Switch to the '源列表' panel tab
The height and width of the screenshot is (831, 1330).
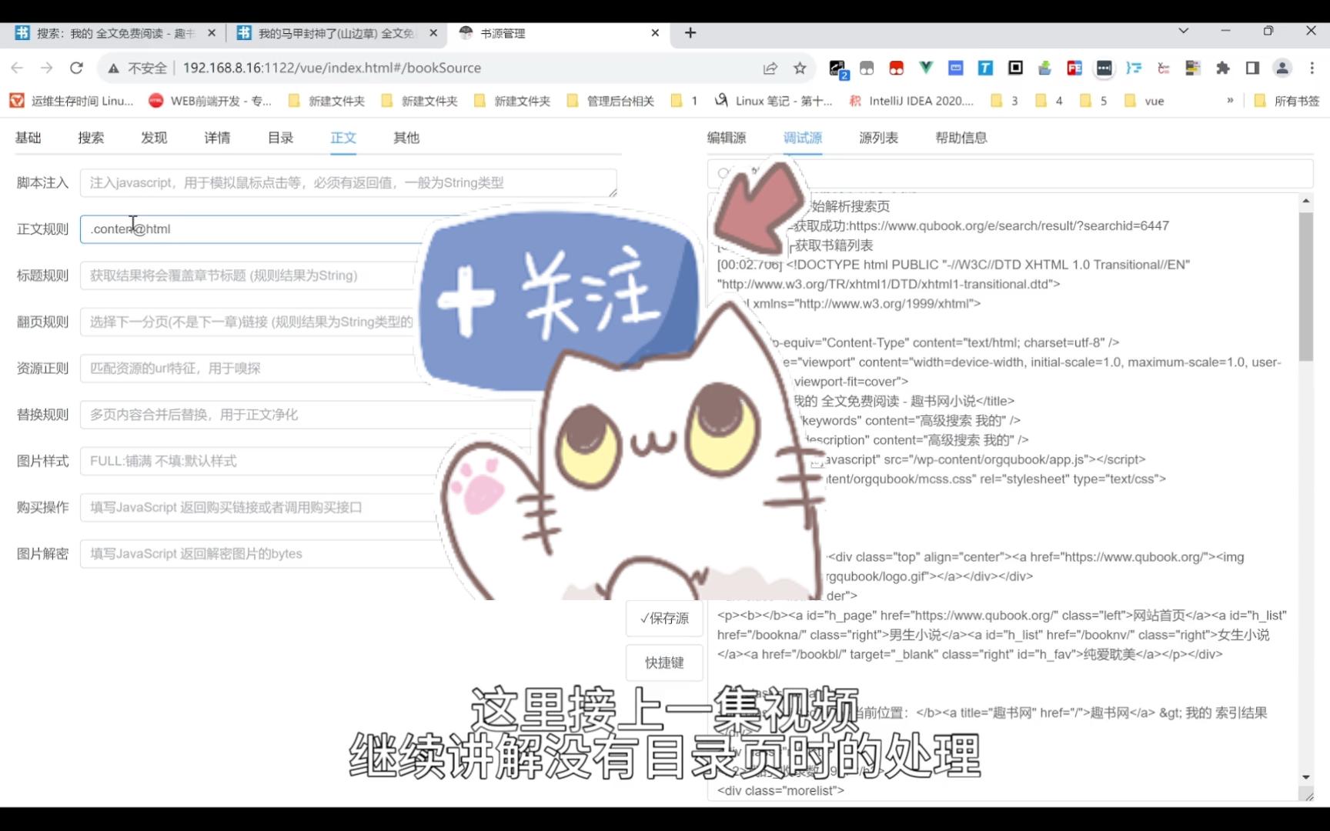coord(878,138)
